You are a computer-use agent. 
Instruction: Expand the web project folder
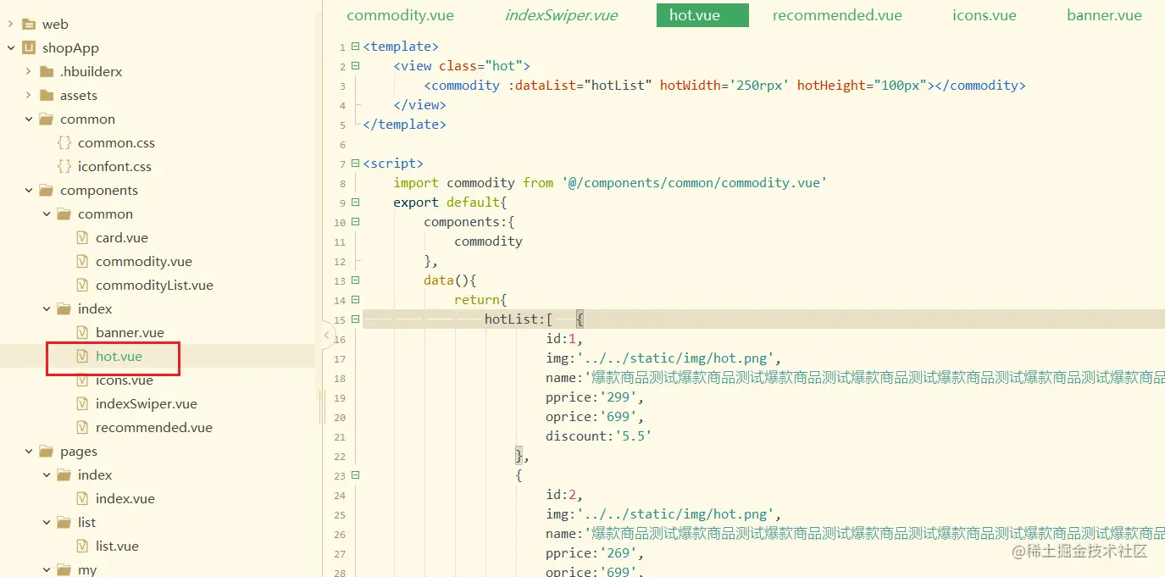(10, 25)
